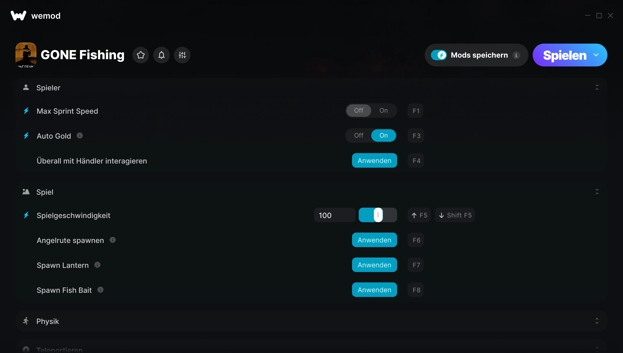The height and width of the screenshot is (353, 623).
Task: Switch Auto Gold to Off
Action: 359,135
